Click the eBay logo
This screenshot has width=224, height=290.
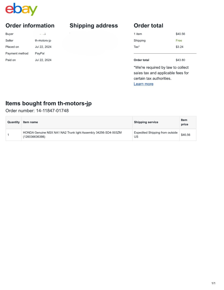pos(22,9)
